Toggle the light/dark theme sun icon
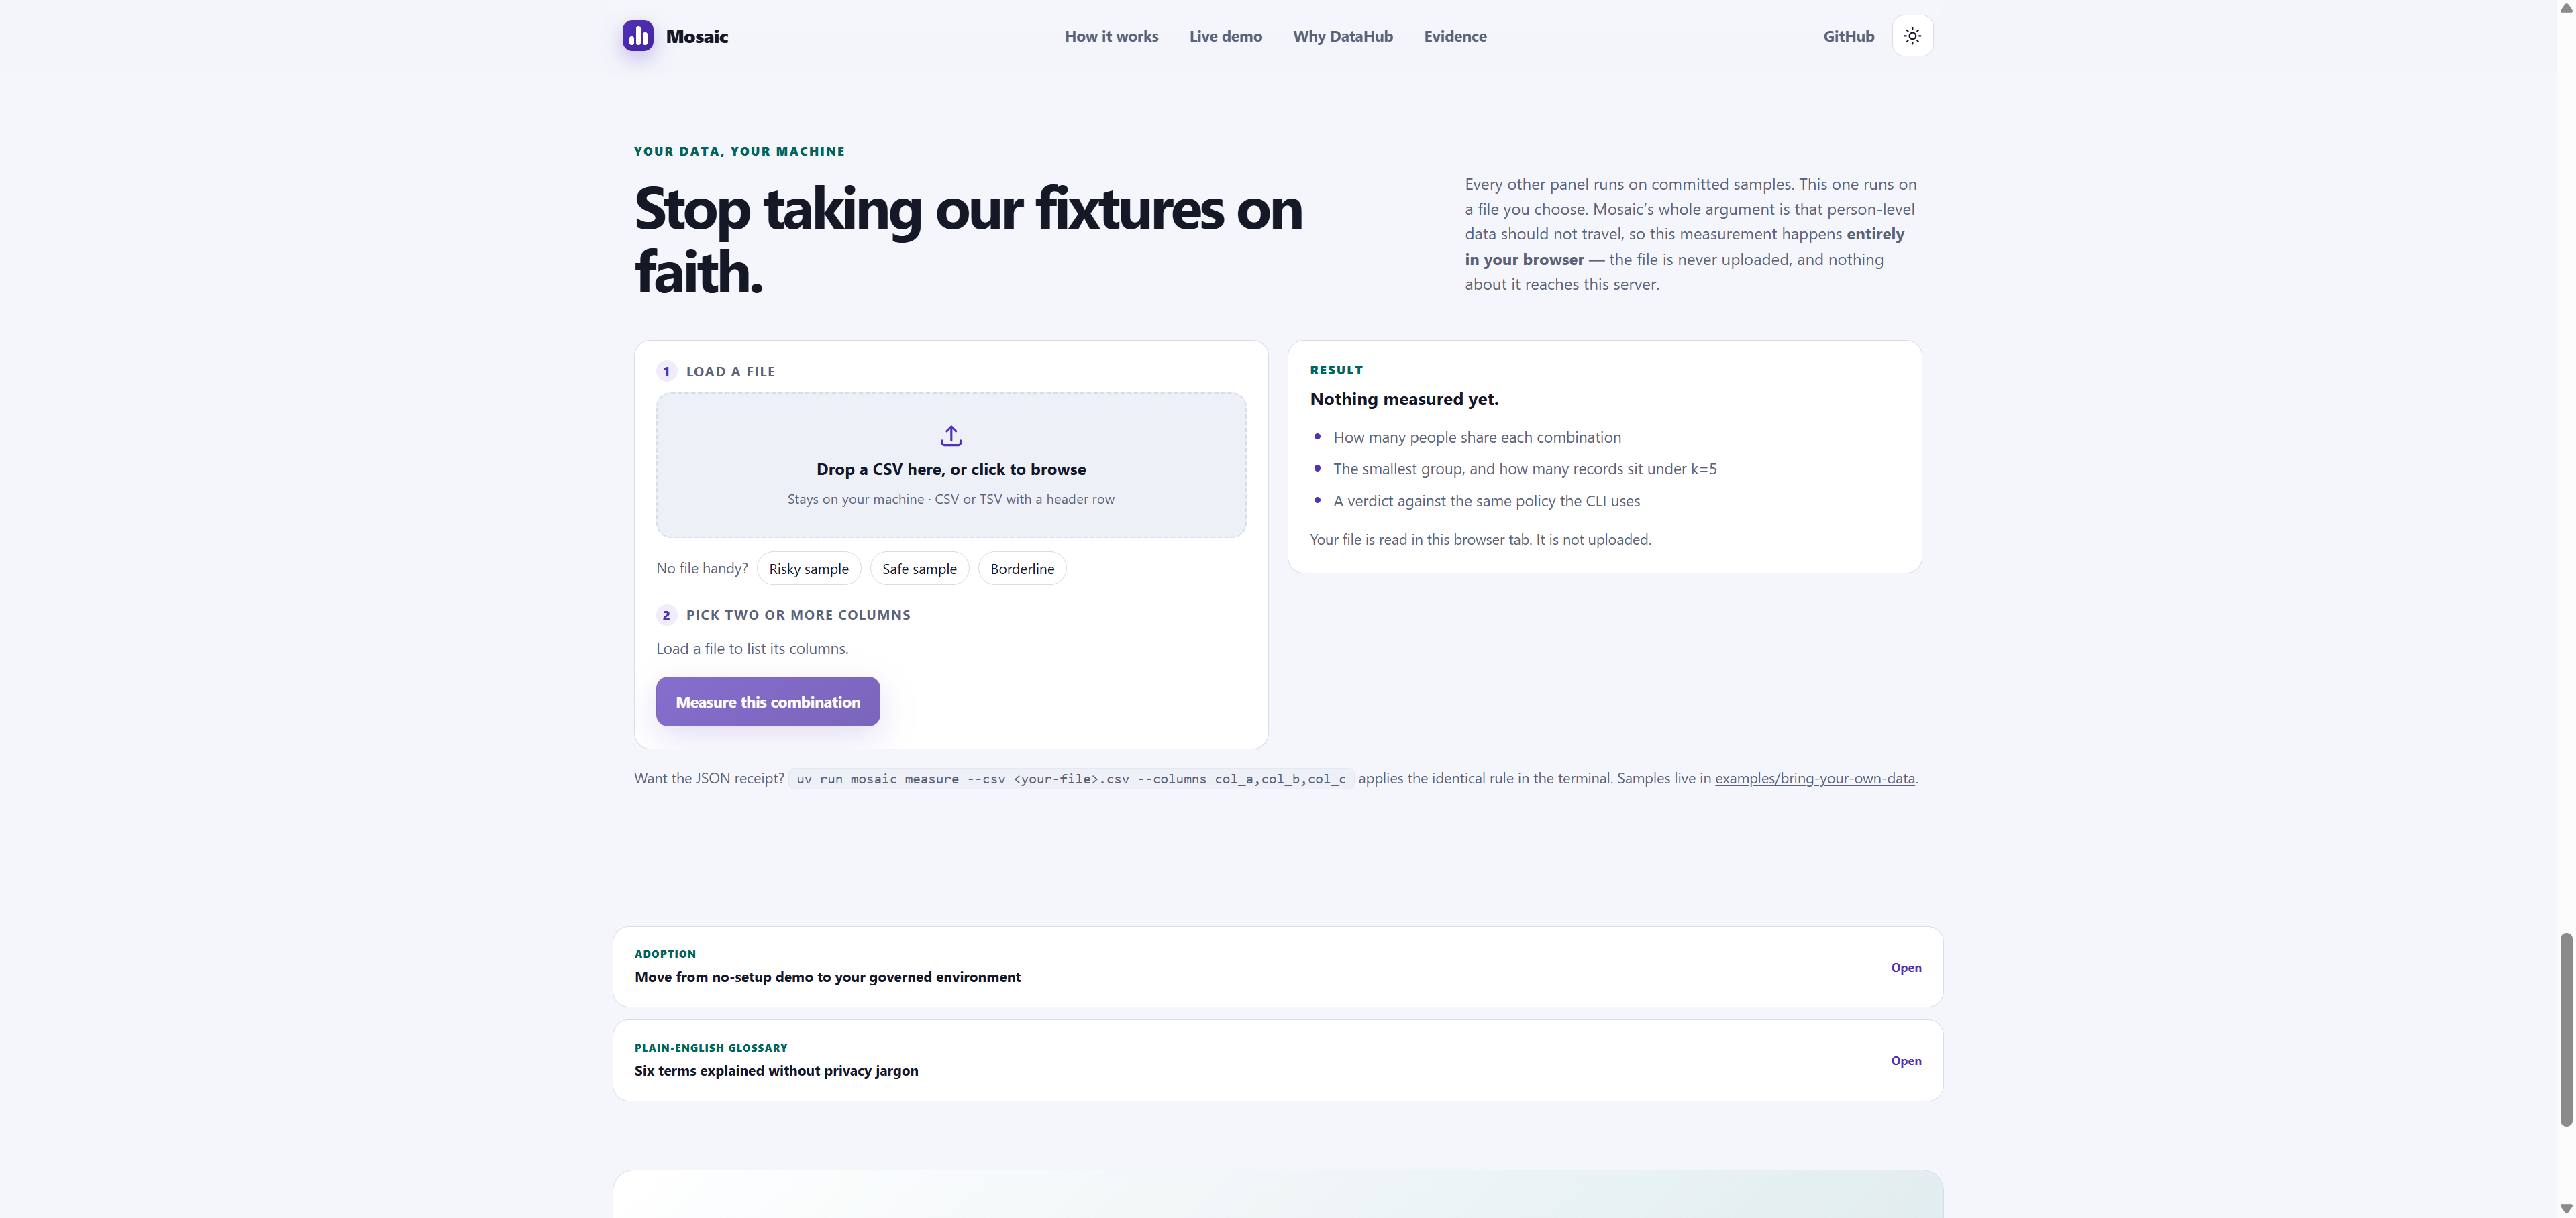2576x1218 pixels. [1912, 36]
